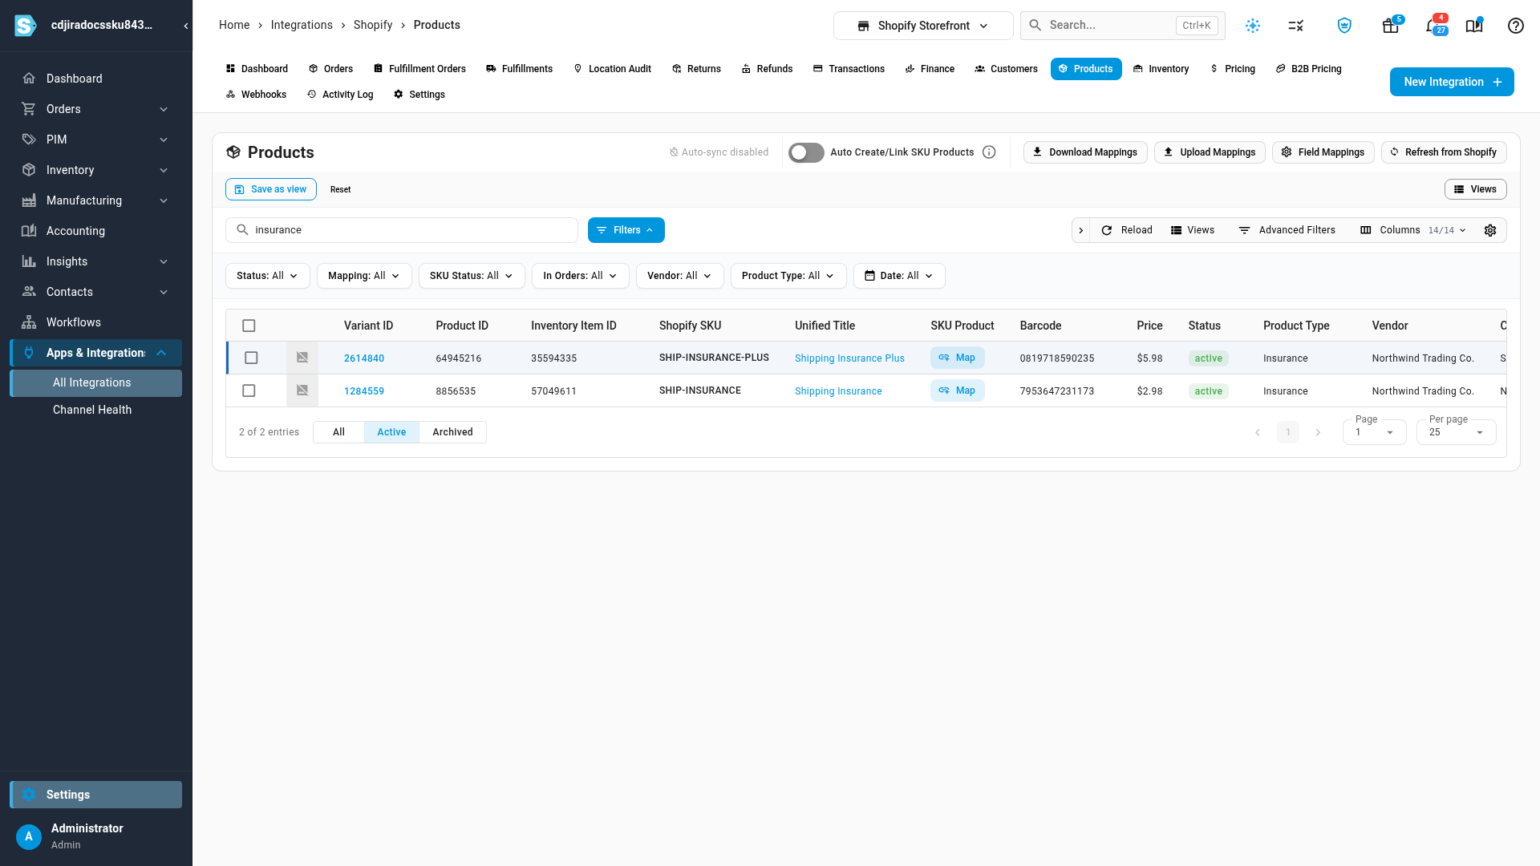Click the shield security icon

point(1344,26)
